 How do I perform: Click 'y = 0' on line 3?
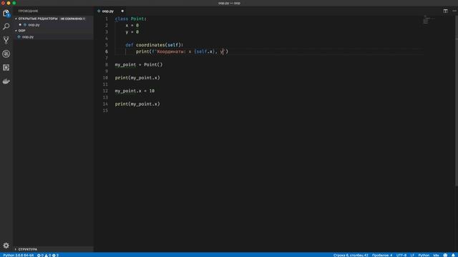pyautogui.click(x=132, y=31)
